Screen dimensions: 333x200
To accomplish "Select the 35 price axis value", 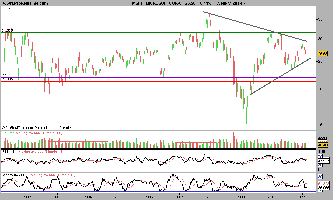I will click(320, 20).
